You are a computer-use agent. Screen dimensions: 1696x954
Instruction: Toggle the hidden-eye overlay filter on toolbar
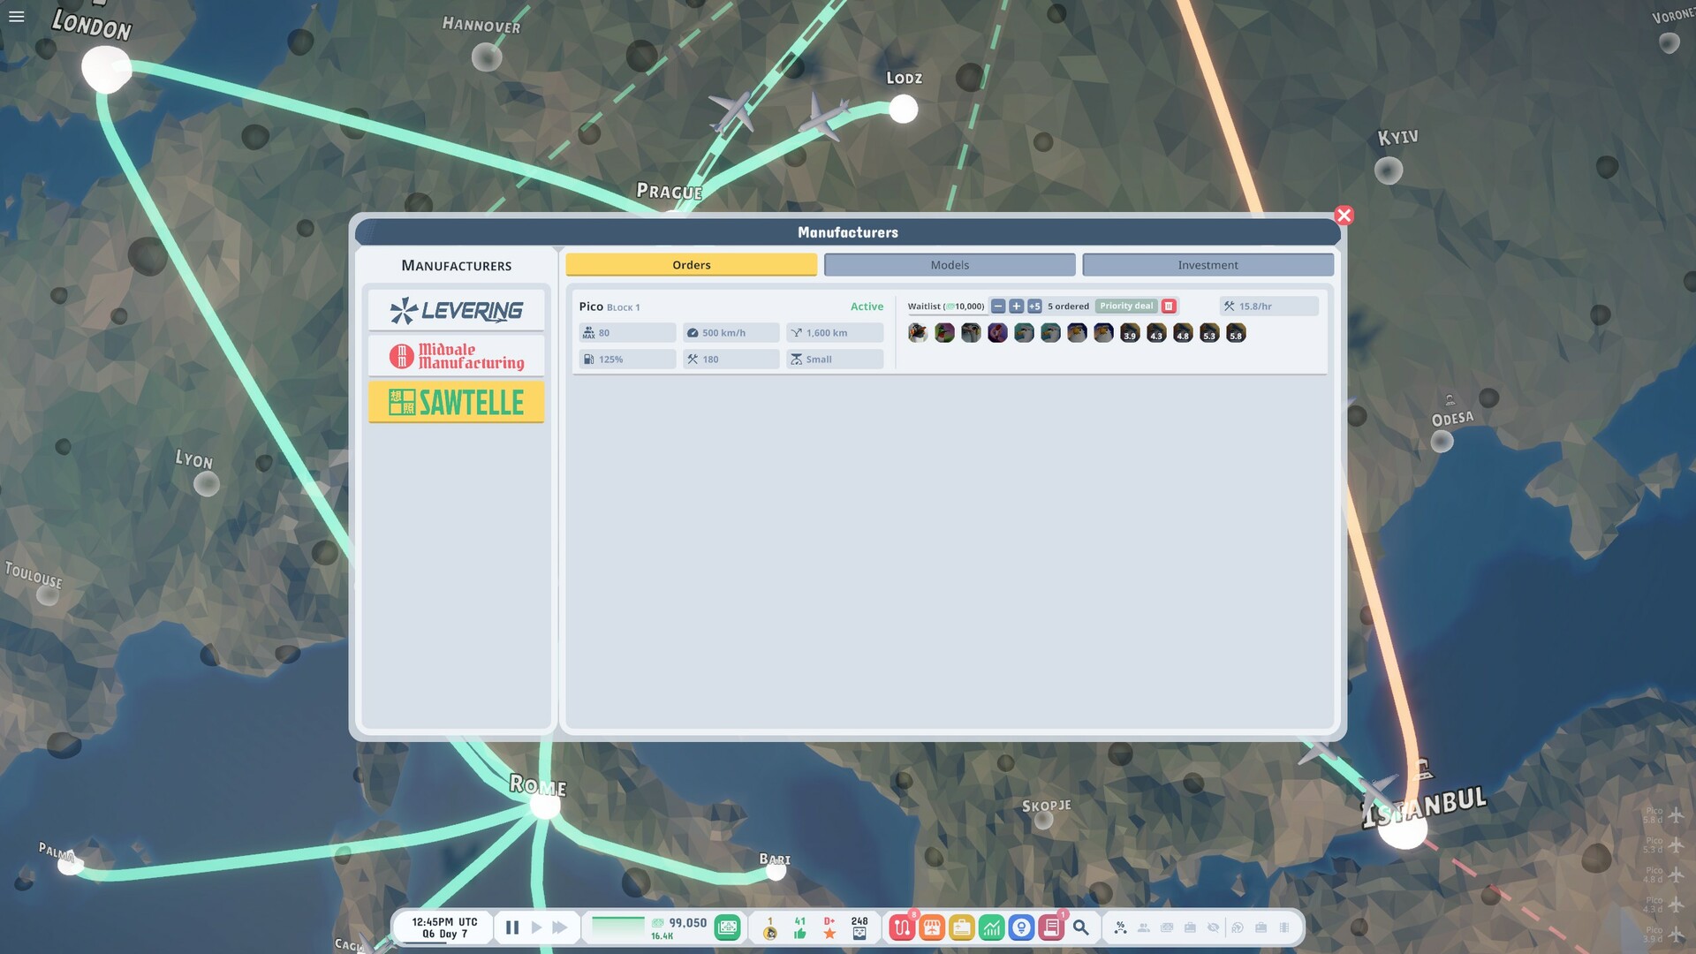click(1214, 927)
